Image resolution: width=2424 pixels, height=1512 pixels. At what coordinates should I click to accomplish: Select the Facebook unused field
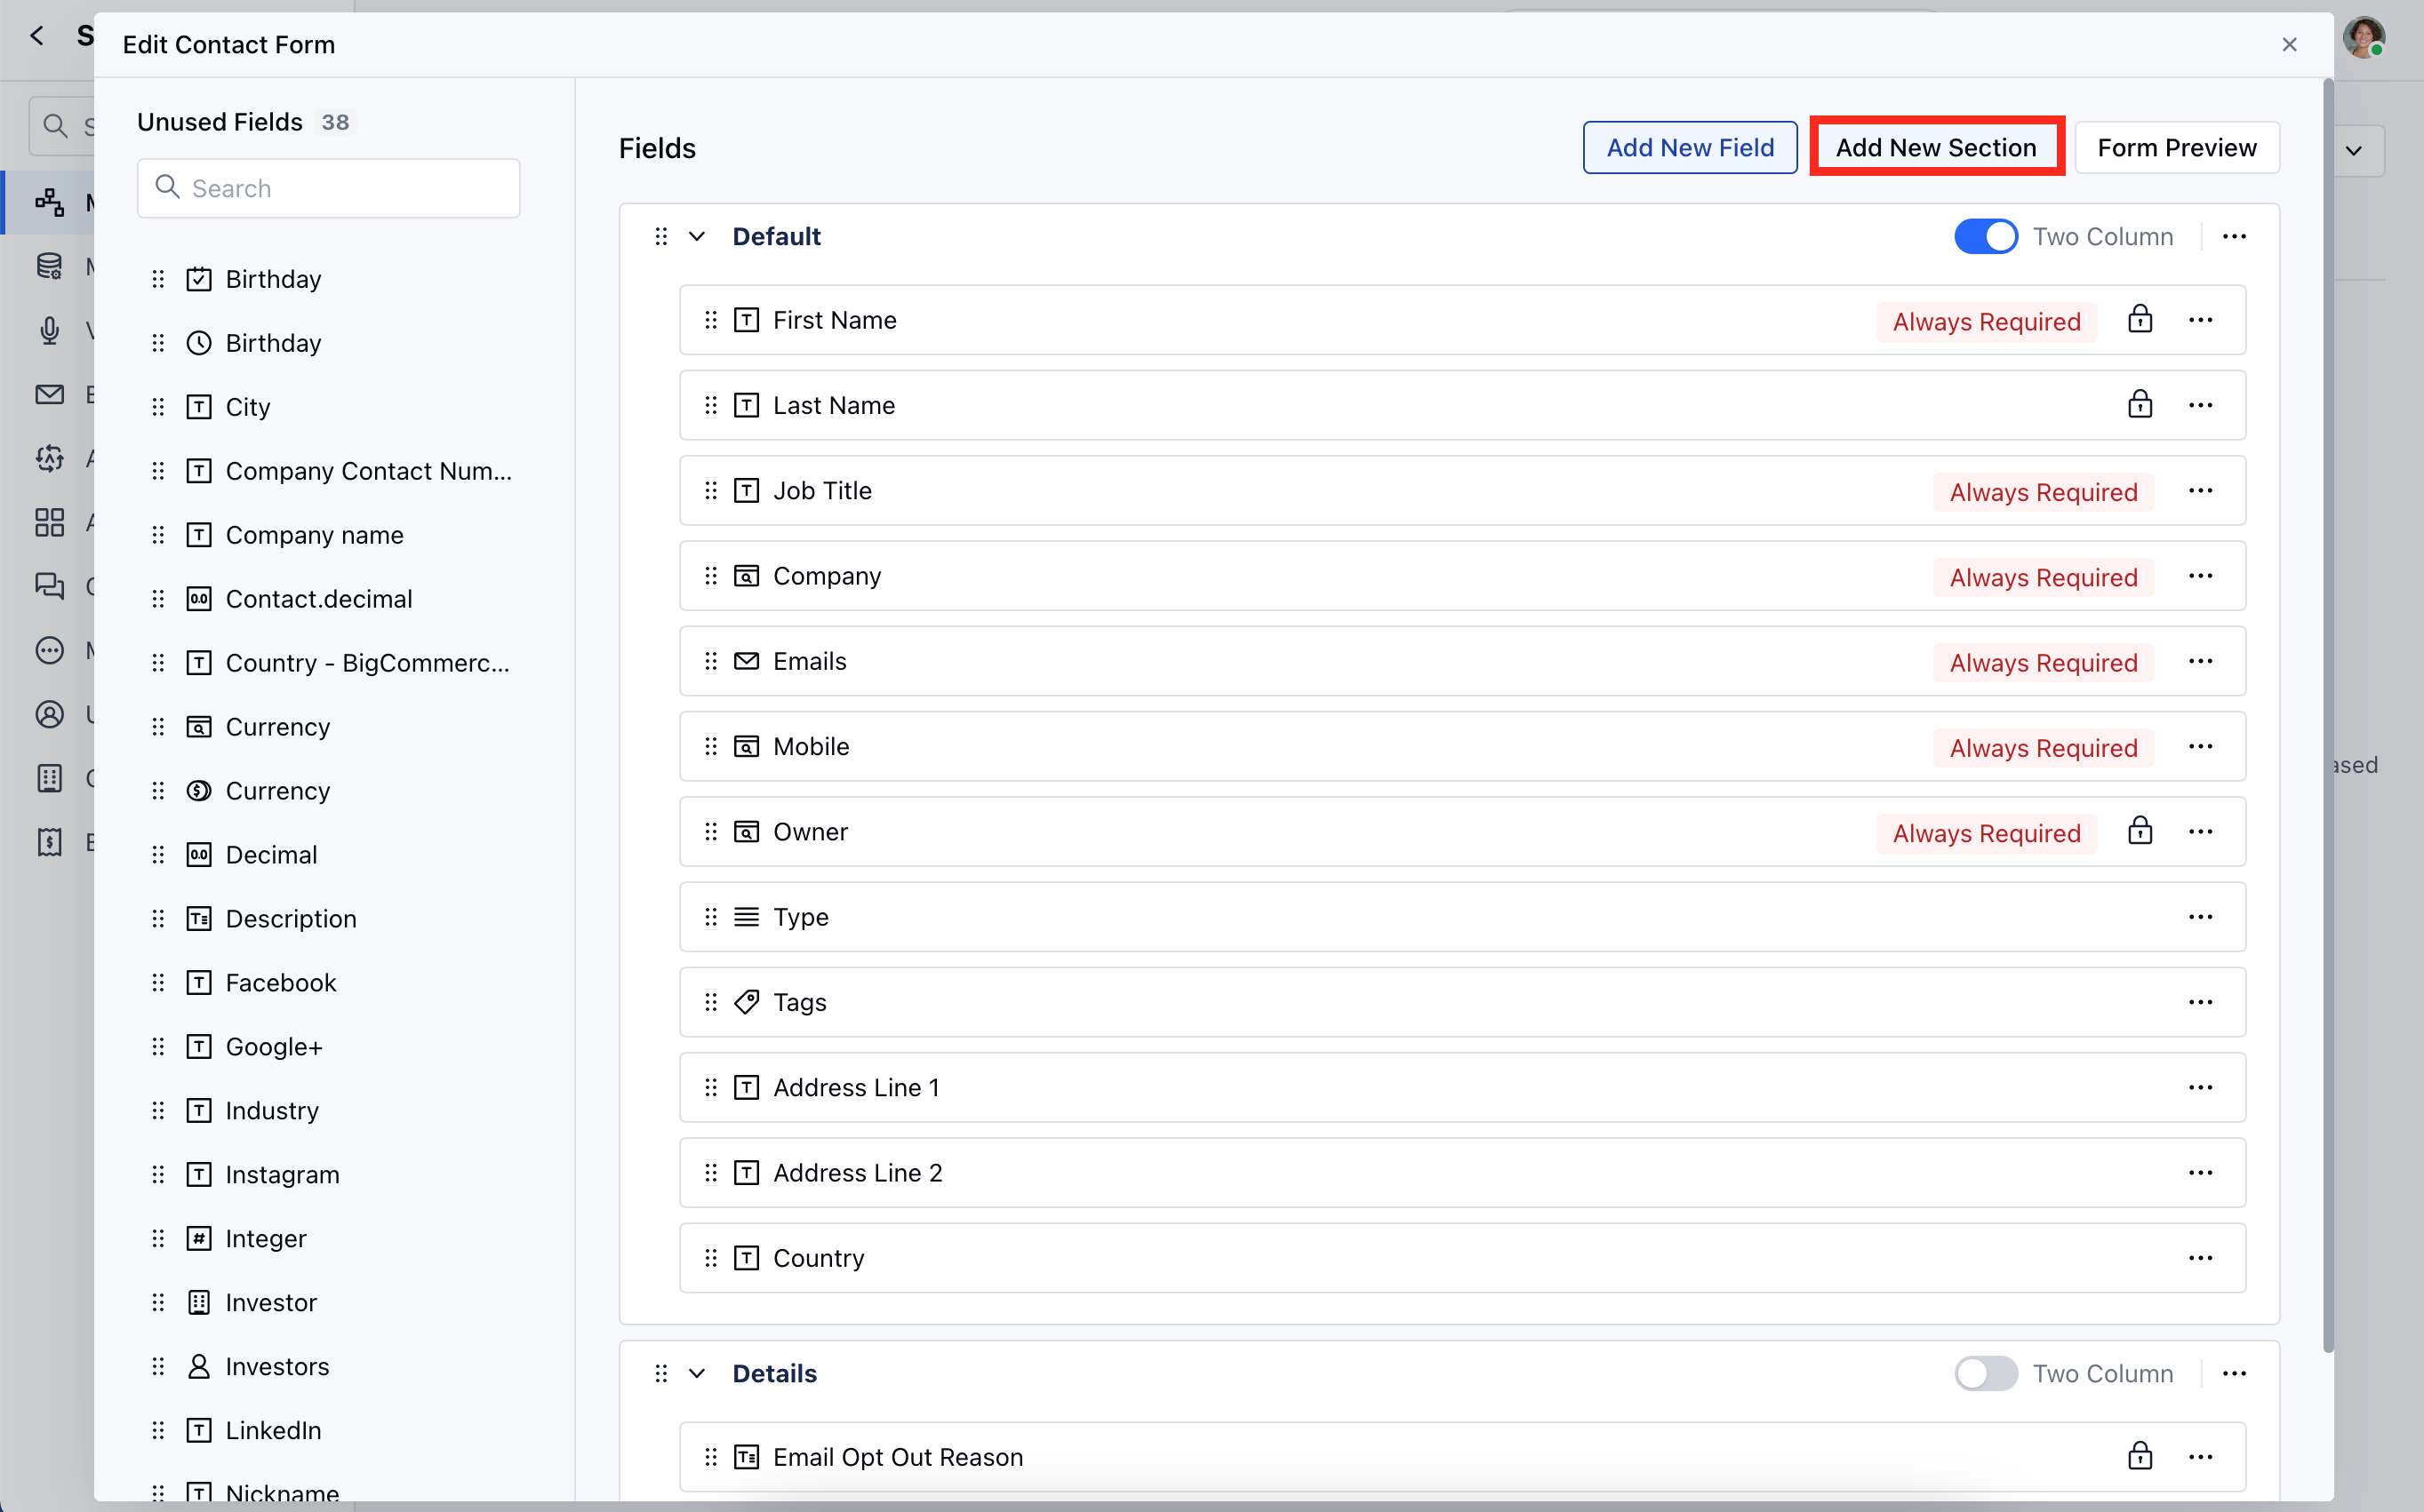tap(281, 983)
